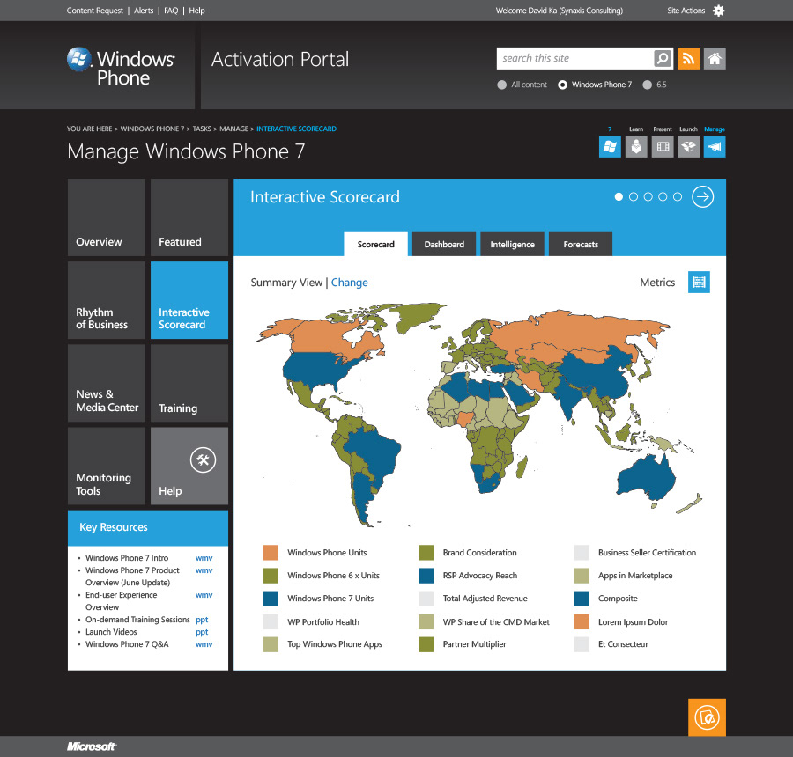Open the Learn section icon
Image resolution: width=793 pixels, height=757 pixels.
[x=636, y=147]
